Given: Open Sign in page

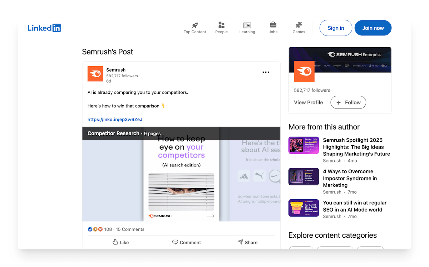Looking at the screenshot, I should coord(335,28).
